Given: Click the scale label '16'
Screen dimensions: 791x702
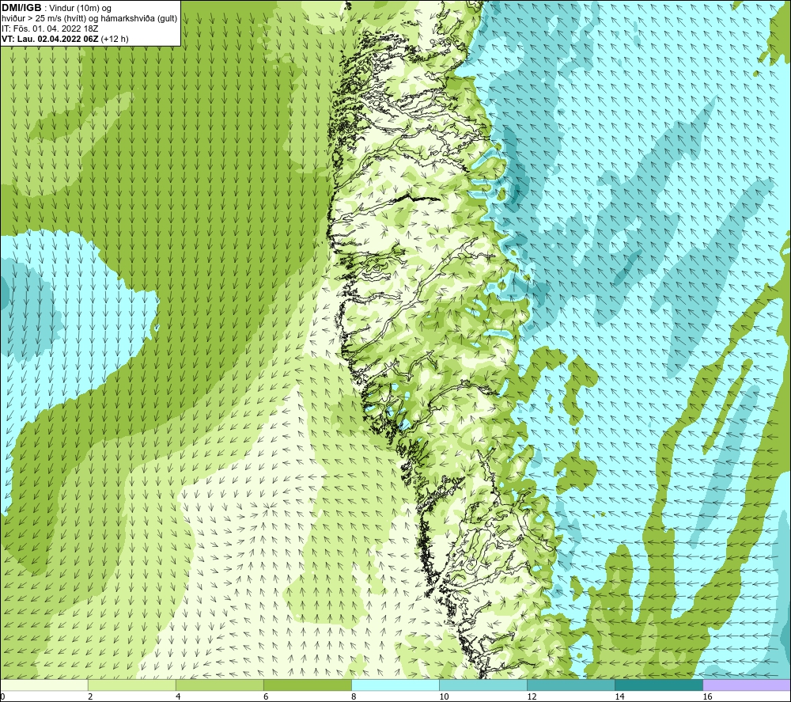Looking at the screenshot, I should [707, 697].
